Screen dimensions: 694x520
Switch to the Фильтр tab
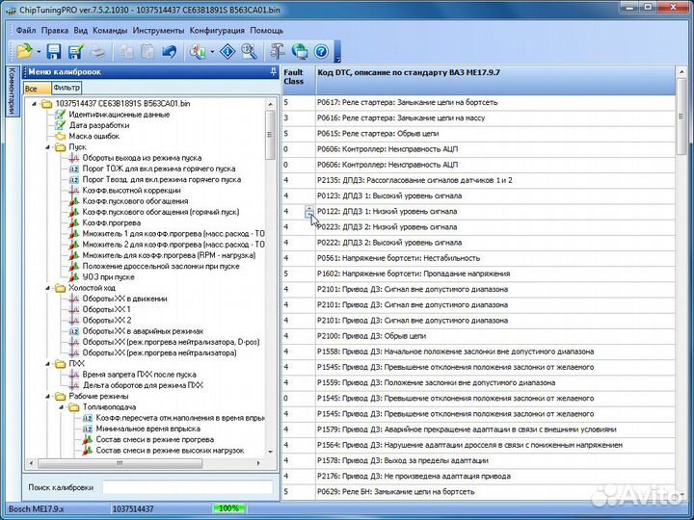[x=66, y=88]
